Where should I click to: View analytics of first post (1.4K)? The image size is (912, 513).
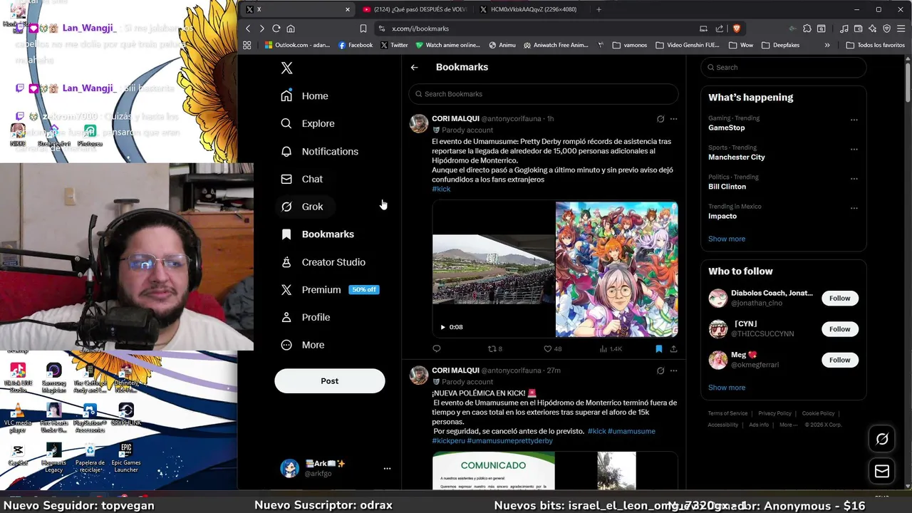(611, 348)
